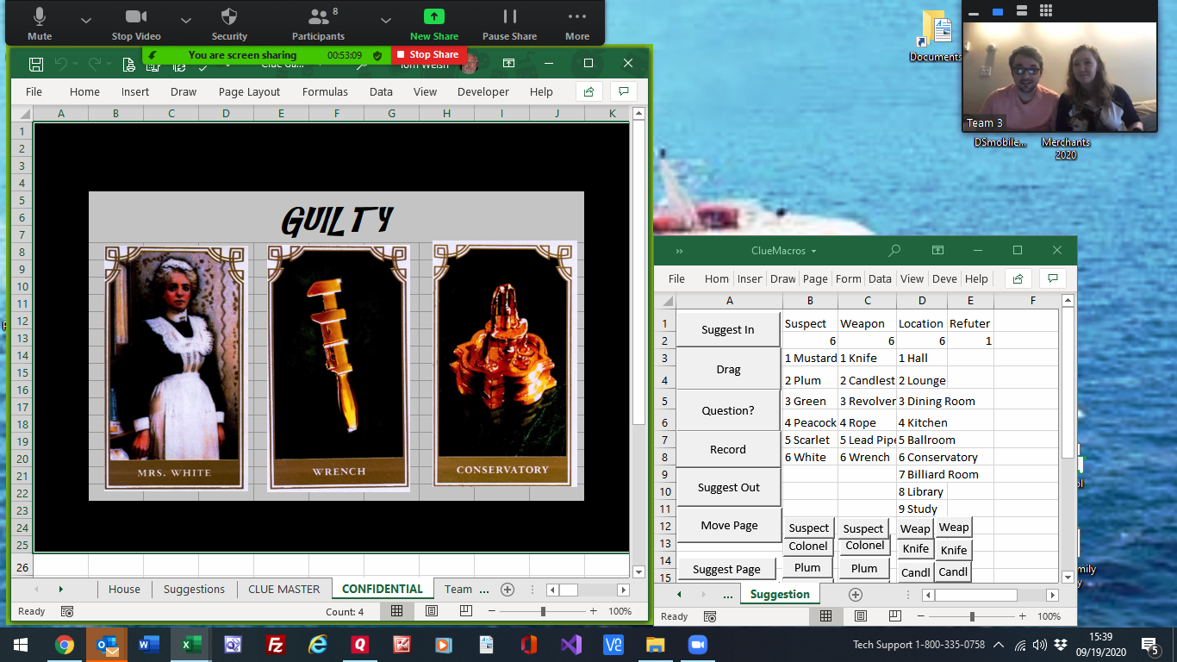Click the red Stop Share button

coord(428,54)
